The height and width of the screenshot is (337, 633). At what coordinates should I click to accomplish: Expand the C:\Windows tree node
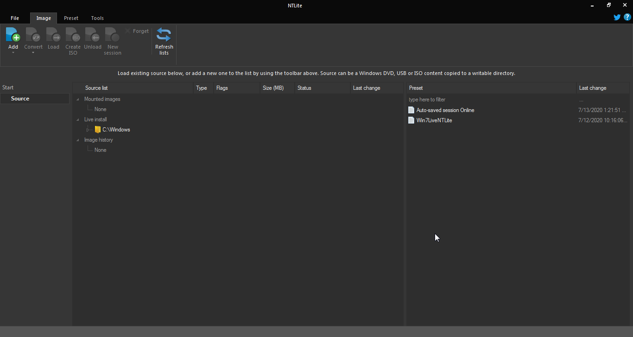tap(88, 130)
